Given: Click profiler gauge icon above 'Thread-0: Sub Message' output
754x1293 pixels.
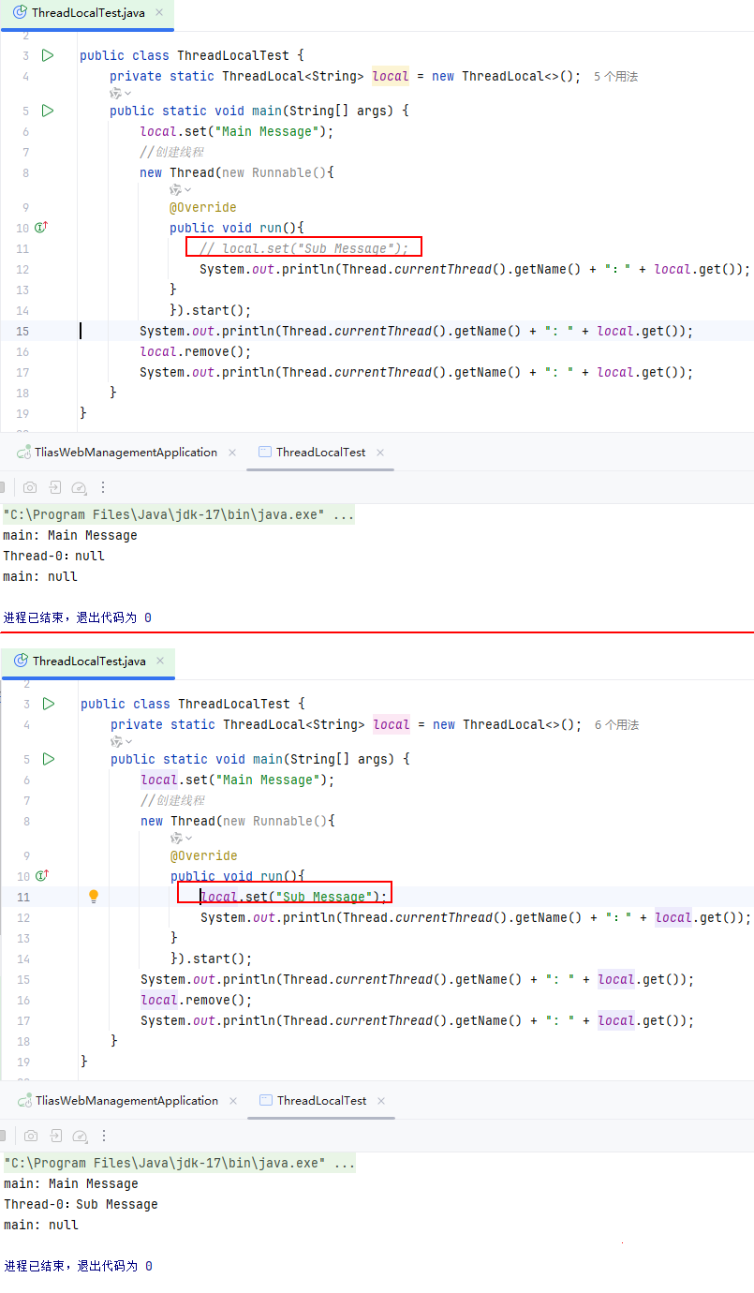Looking at the screenshot, I should pos(80,1136).
